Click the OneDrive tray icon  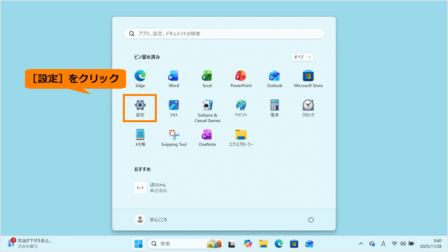[x=372, y=244]
